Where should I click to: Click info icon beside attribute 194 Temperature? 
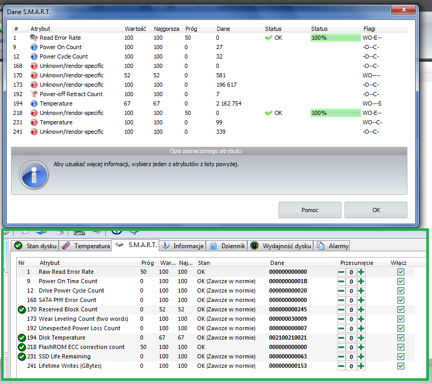pos(34,103)
